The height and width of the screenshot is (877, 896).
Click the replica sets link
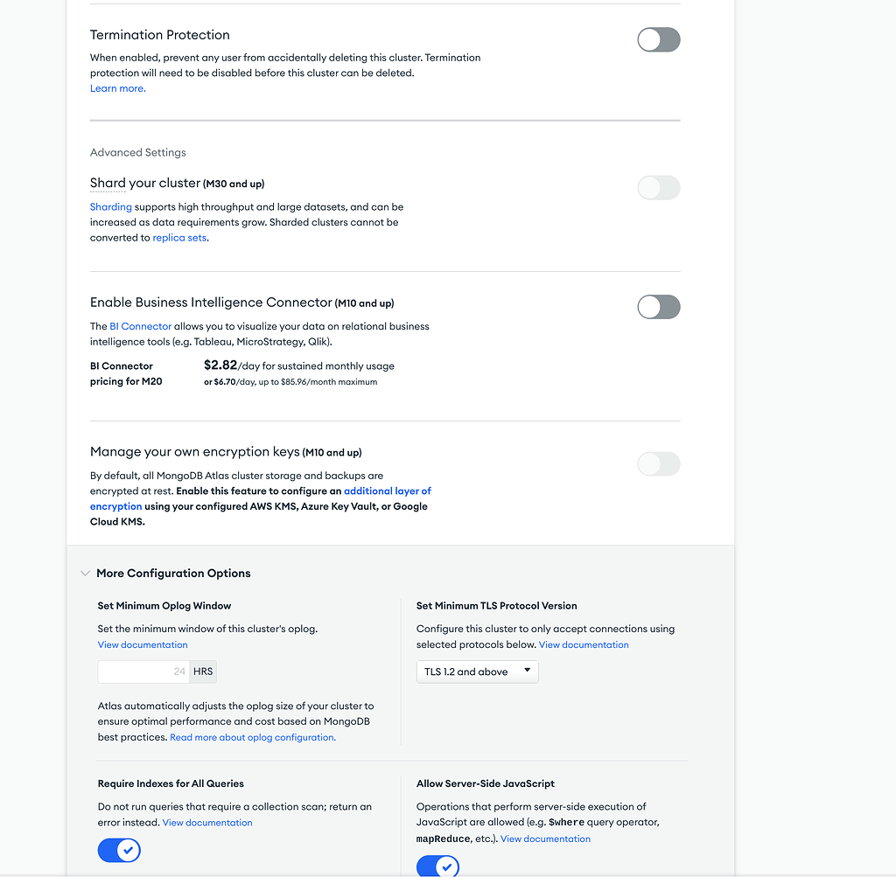click(x=179, y=238)
